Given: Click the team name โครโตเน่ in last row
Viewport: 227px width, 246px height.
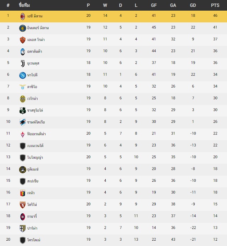Looking at the screenshot, I should [34, 240].
